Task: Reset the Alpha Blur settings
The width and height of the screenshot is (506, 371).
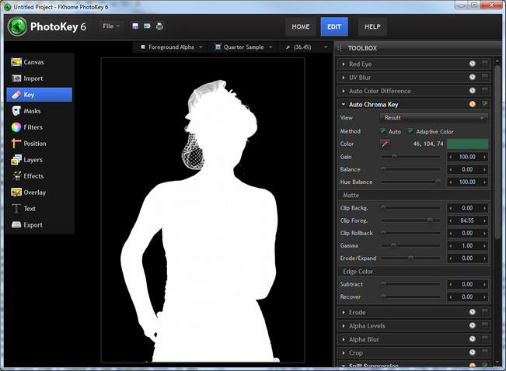Action: click(473, 339)
